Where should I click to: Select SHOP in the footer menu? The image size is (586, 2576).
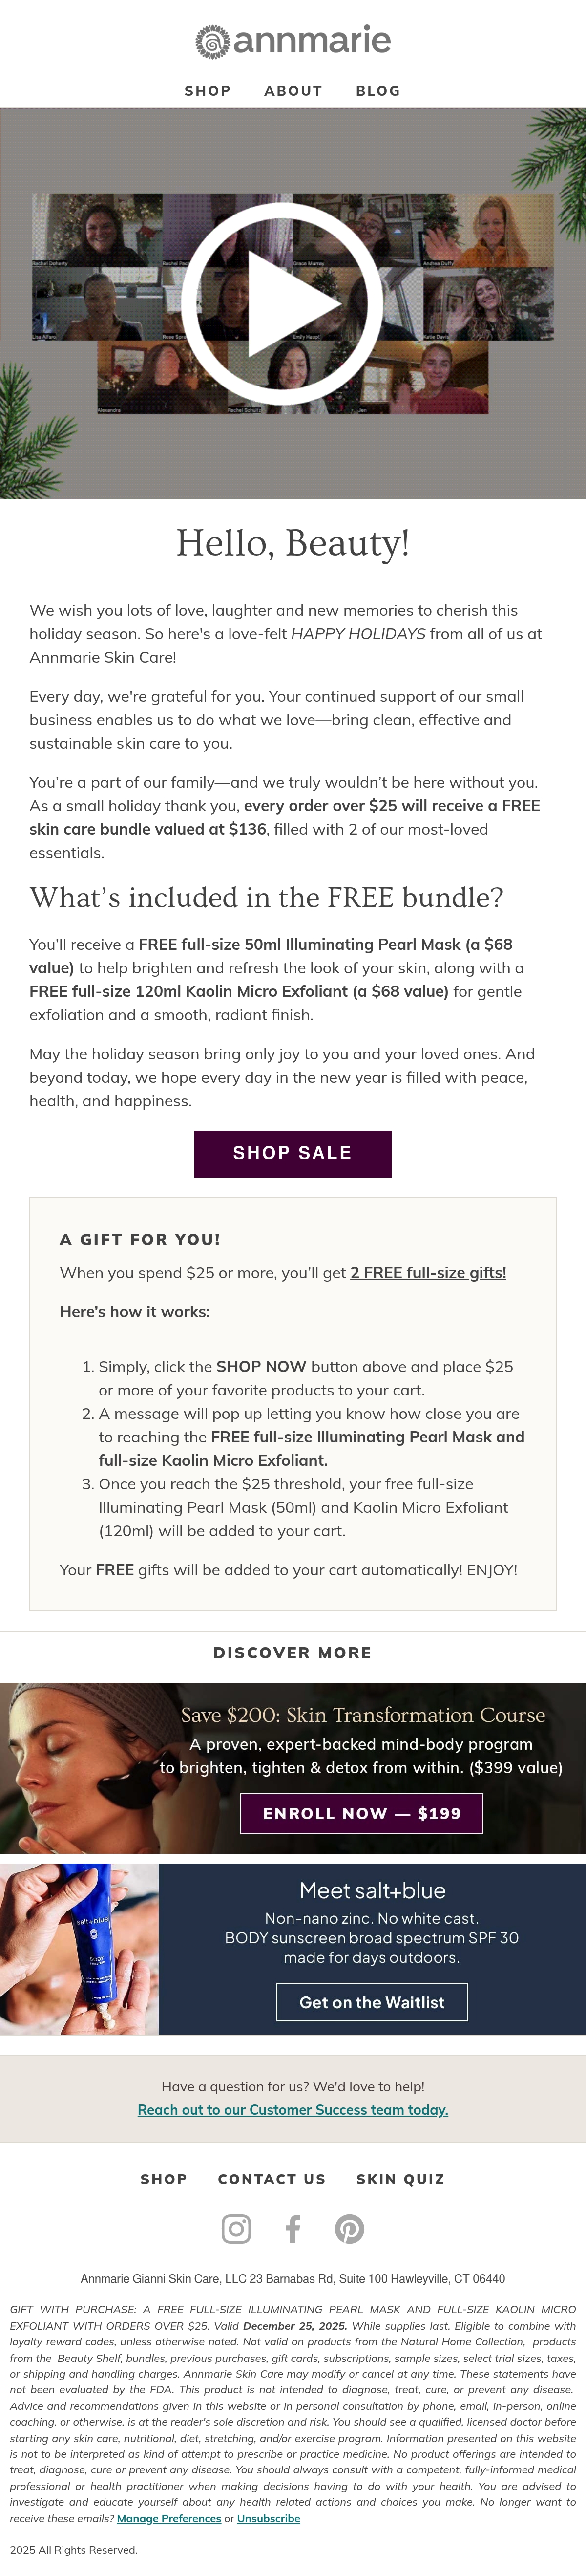164,2179
